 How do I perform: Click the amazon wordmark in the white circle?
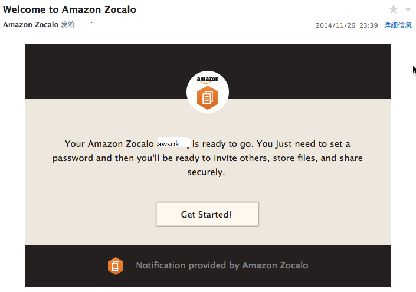pyautogui.click(x=208, y=79)
